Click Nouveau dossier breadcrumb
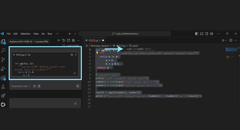Screen dimensions: 240x130 tap(100, 46)
